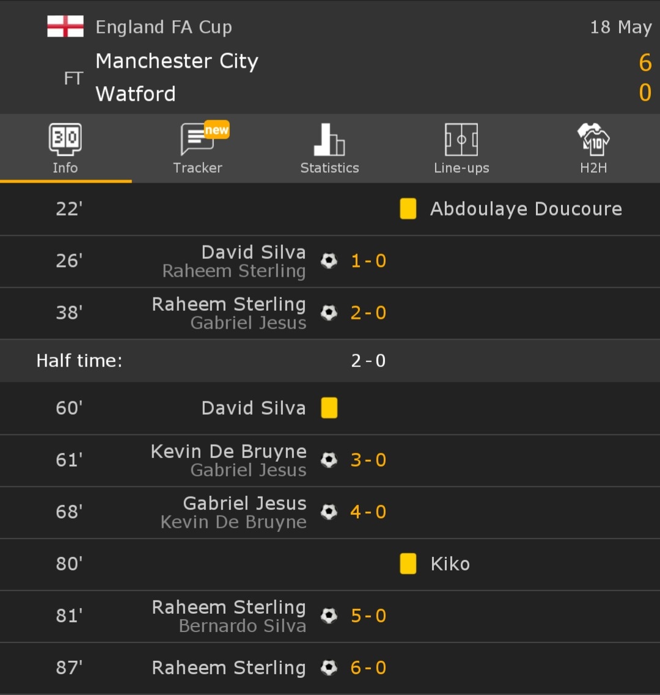Click the 1-0 goal ball icon
This screenshot has height=695, width=660.
click(329, 261)
